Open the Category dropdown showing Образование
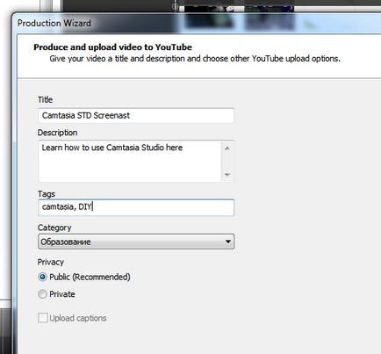The width and height of the screenshot is (381, 354). coord(136,242)
